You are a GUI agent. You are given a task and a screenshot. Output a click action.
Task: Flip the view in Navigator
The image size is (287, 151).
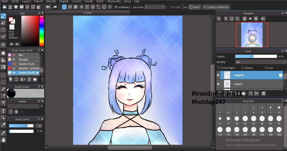pos(263,19)
